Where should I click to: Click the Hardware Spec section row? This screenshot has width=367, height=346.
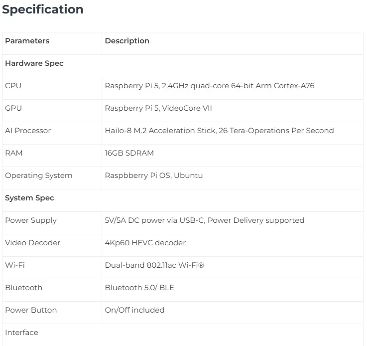point(34,63)
